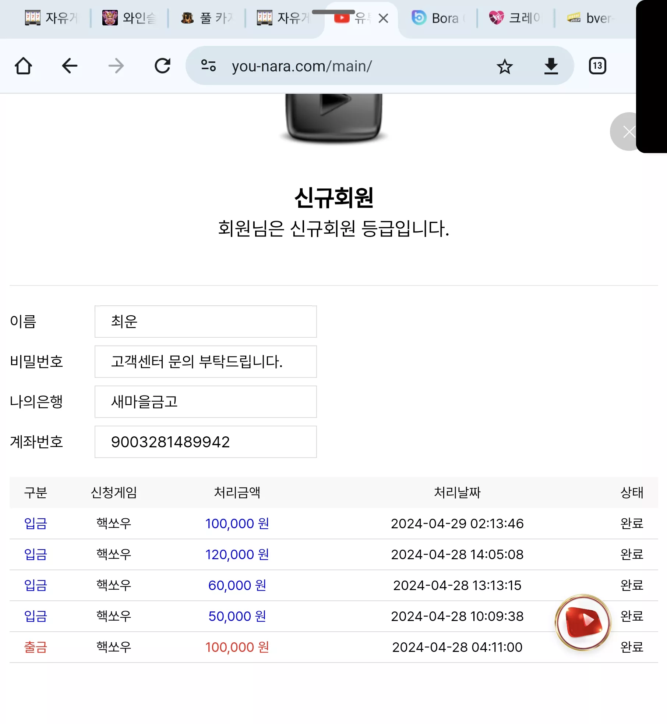
Task: Click the 120,000 원 deposit amount
Action: point(237,554)
